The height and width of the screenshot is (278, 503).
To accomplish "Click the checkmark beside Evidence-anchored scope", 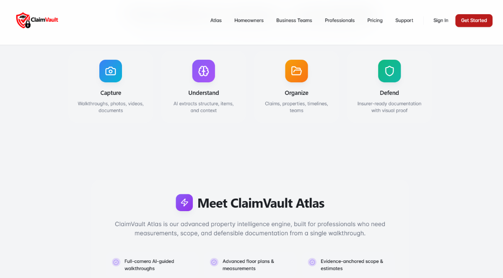I will click(x=312, y=262).
